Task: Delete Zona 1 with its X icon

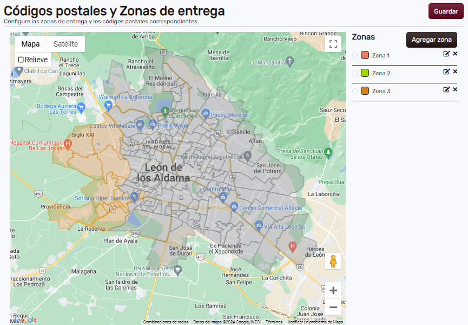Action: pyautogui.click(x=455, y=55)
